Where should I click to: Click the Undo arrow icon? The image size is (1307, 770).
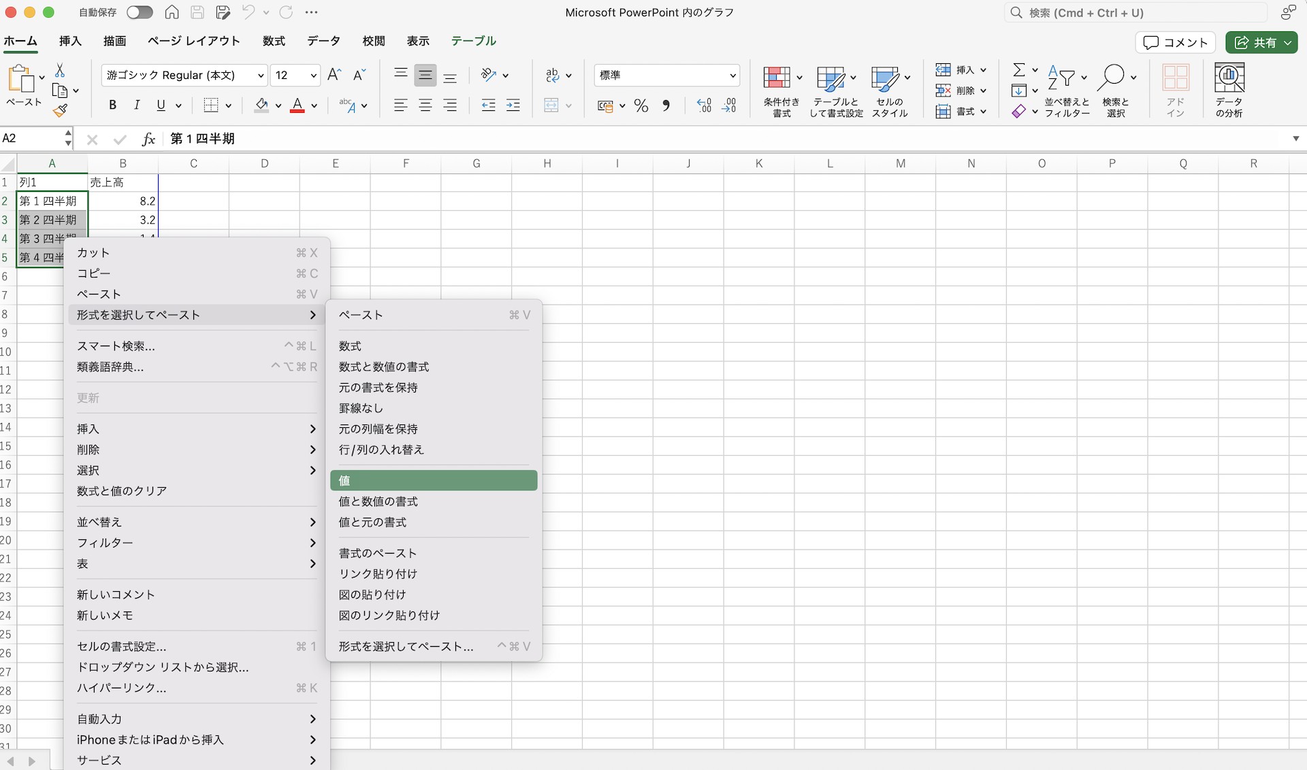(248, 12)
